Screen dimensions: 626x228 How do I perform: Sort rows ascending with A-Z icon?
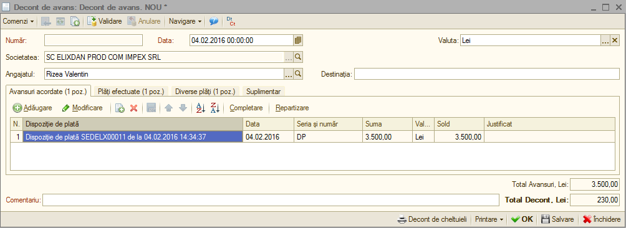pos(200,108)
